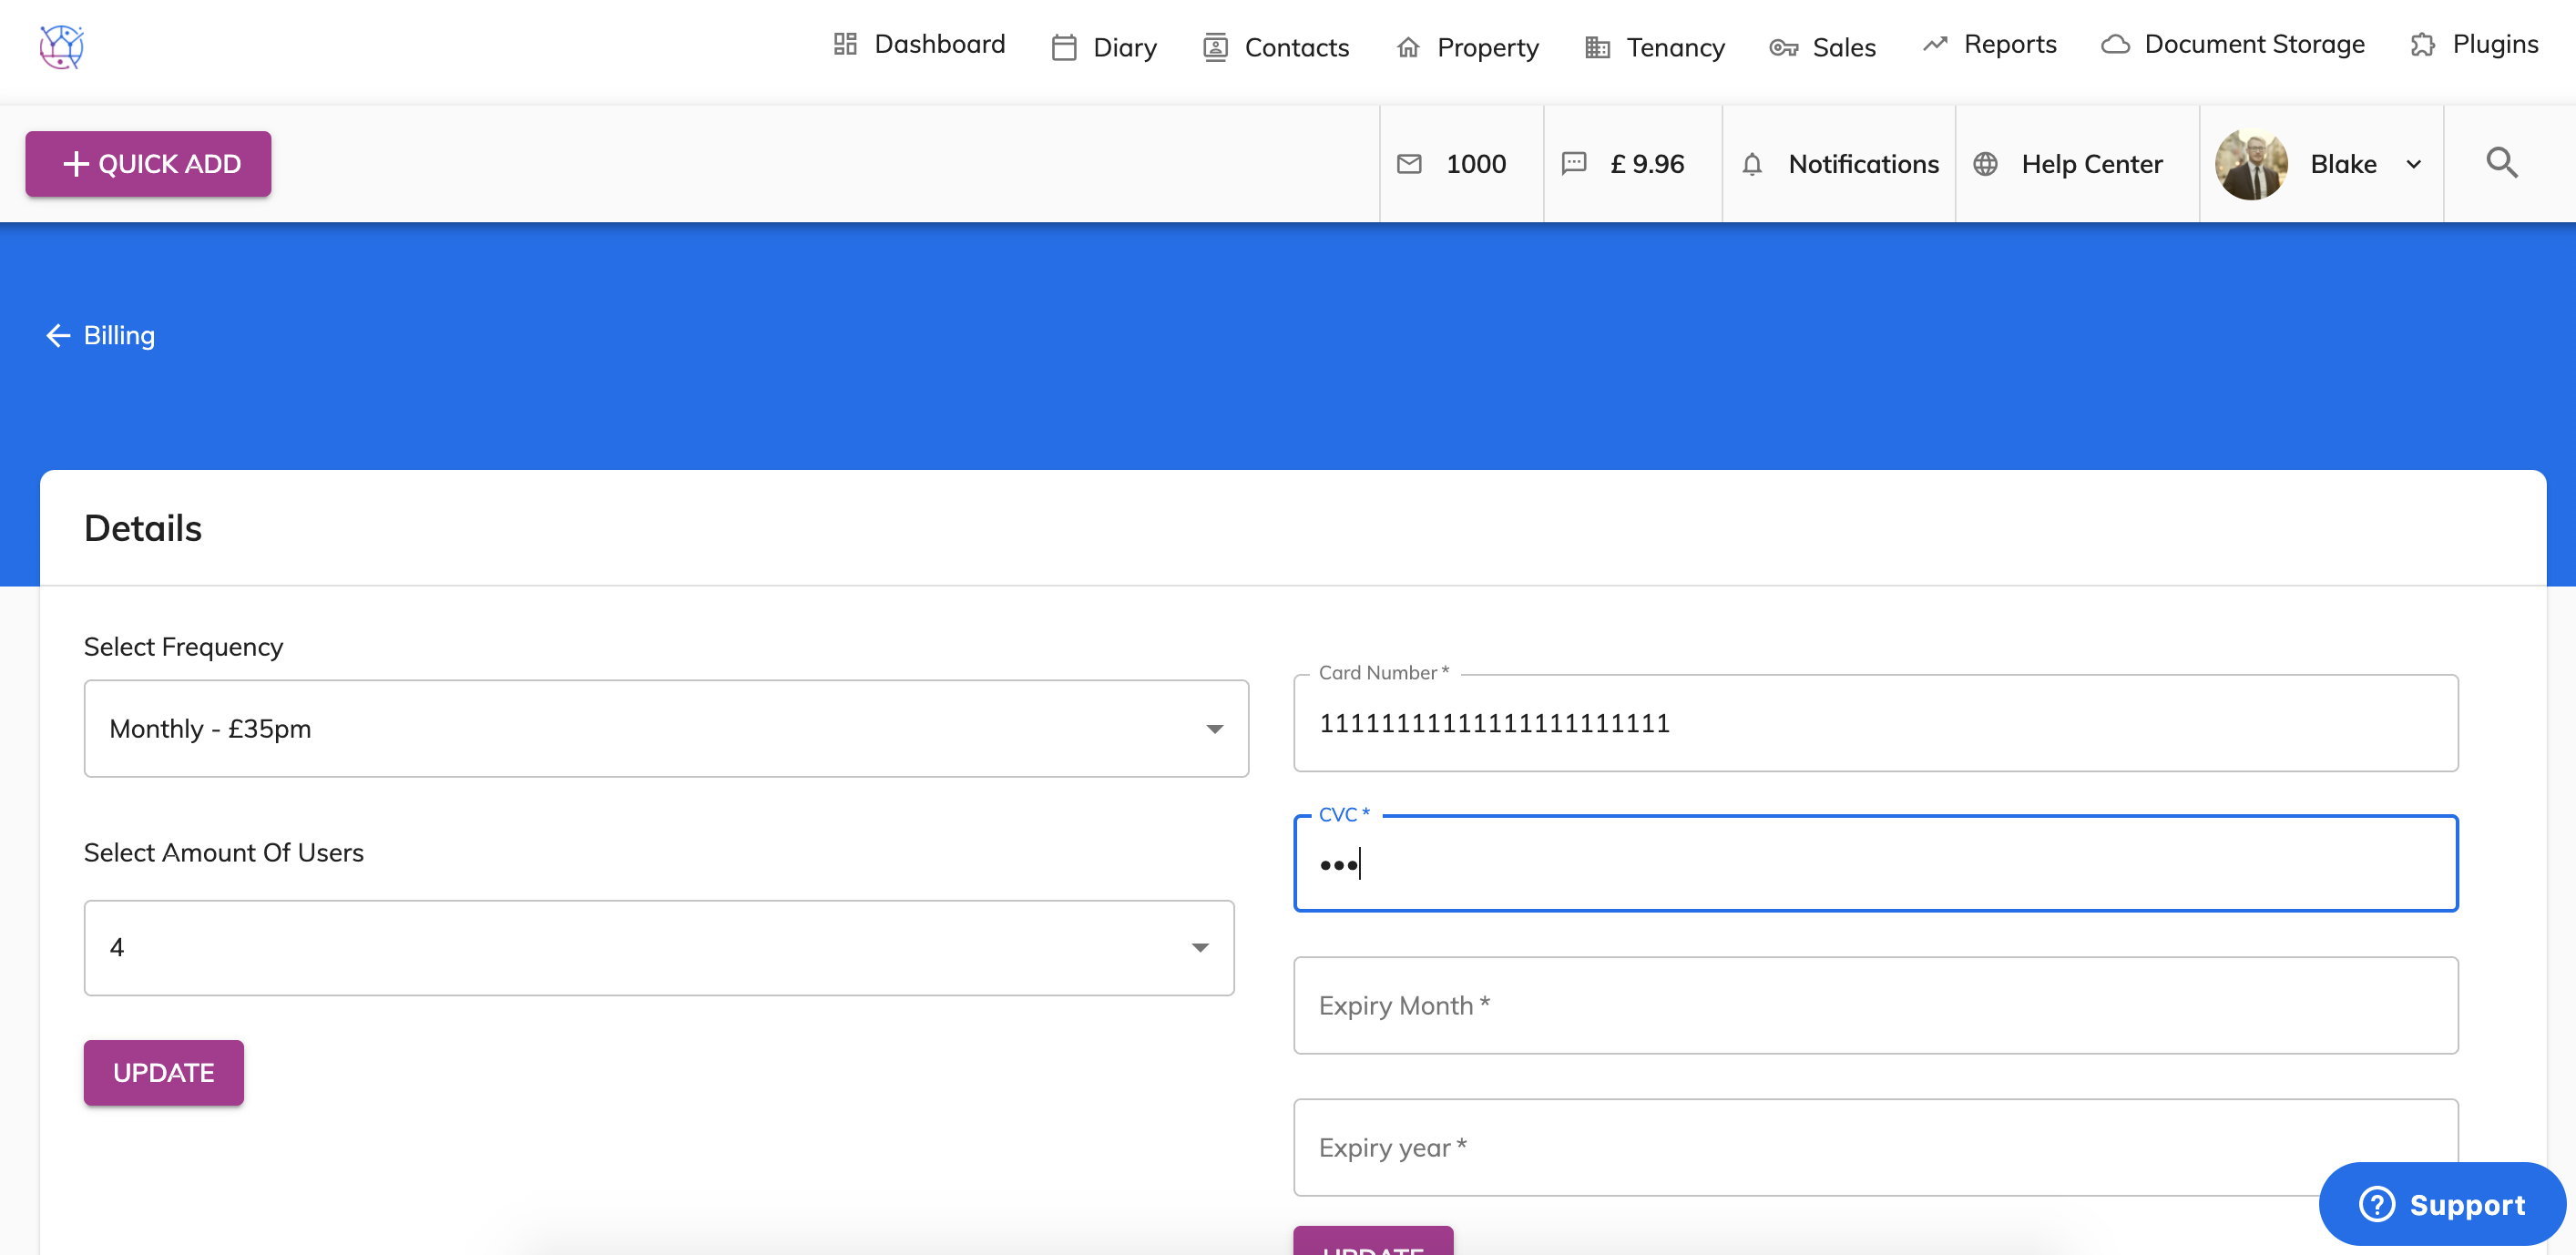The image size is (2576, 1255).
Task: Click the Help Center globe icon
Action: coord(1985,164)
